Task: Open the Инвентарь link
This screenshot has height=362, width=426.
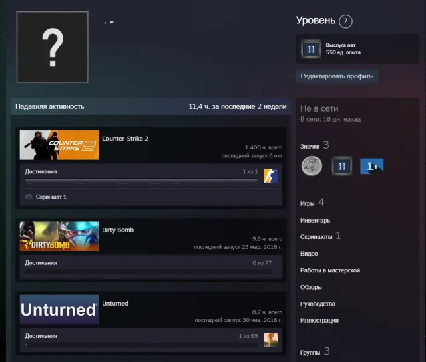Action: [x=315, y=221]
